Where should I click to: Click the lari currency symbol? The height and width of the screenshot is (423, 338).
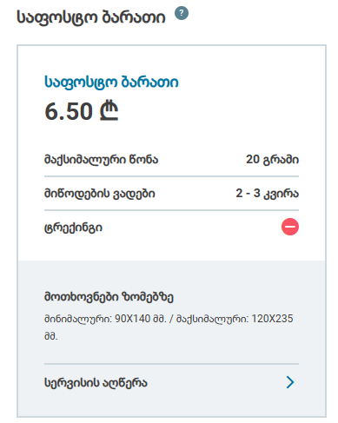pyautogui.click(x=109, y=110)
